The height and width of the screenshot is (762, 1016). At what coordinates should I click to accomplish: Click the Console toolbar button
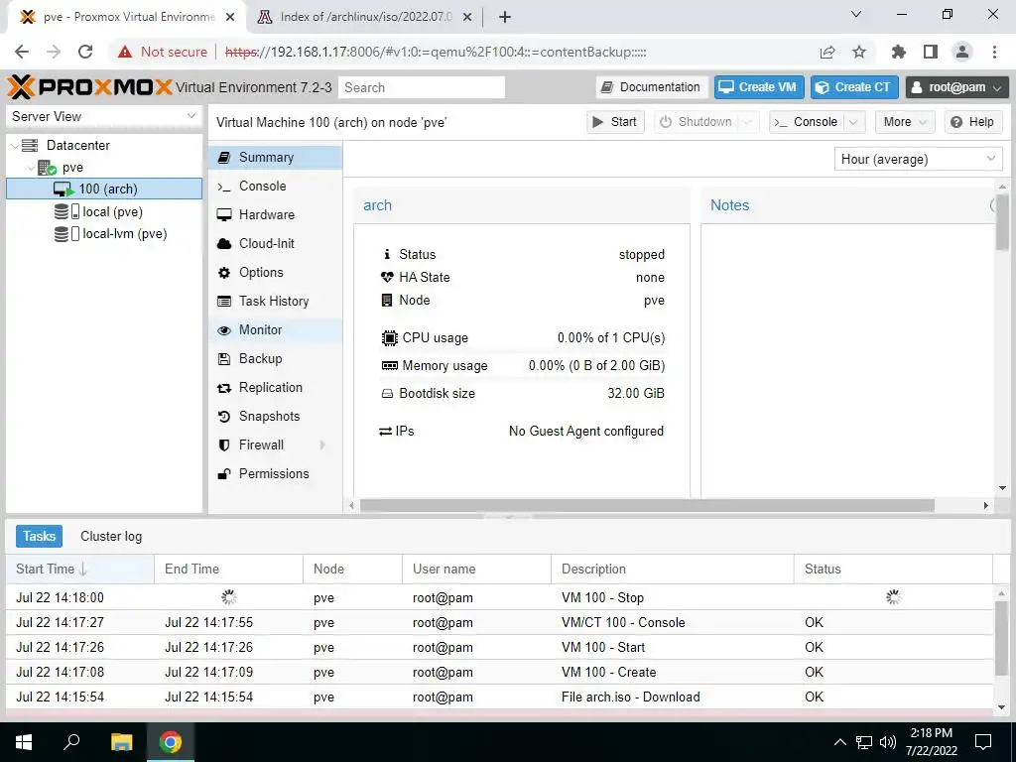pyautogui.click(x=808, y=122)
